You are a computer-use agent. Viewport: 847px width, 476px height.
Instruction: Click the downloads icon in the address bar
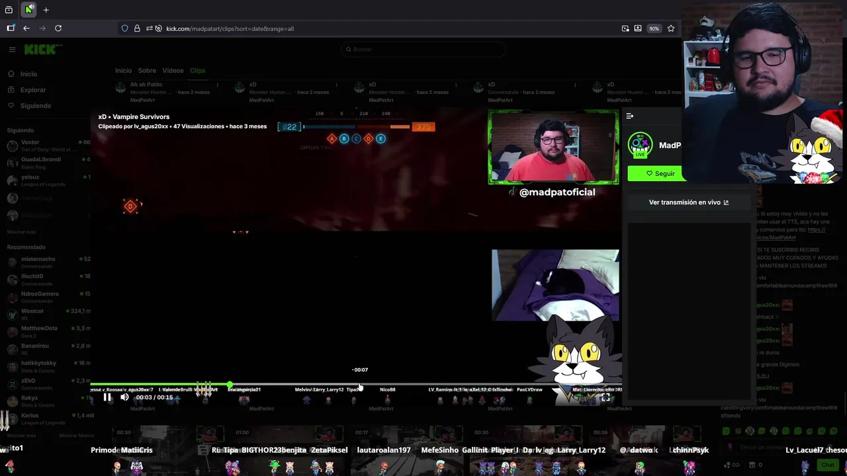(638, 28)
